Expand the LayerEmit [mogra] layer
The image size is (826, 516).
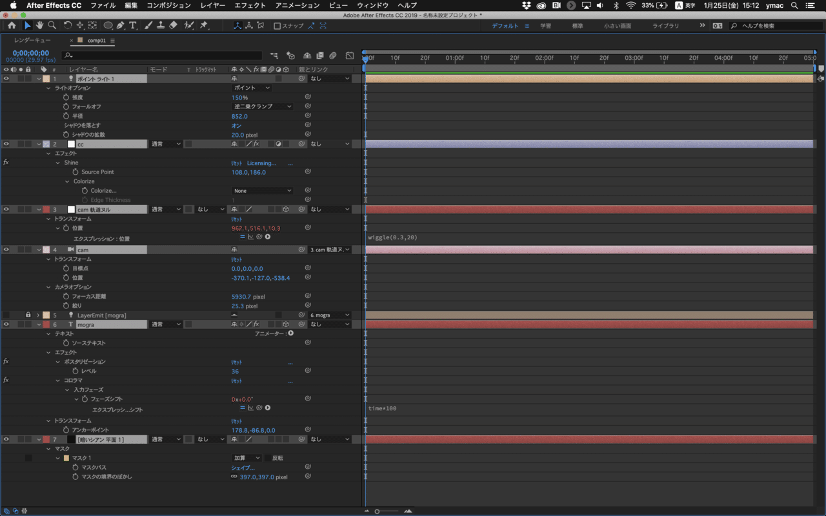[39, 315]
